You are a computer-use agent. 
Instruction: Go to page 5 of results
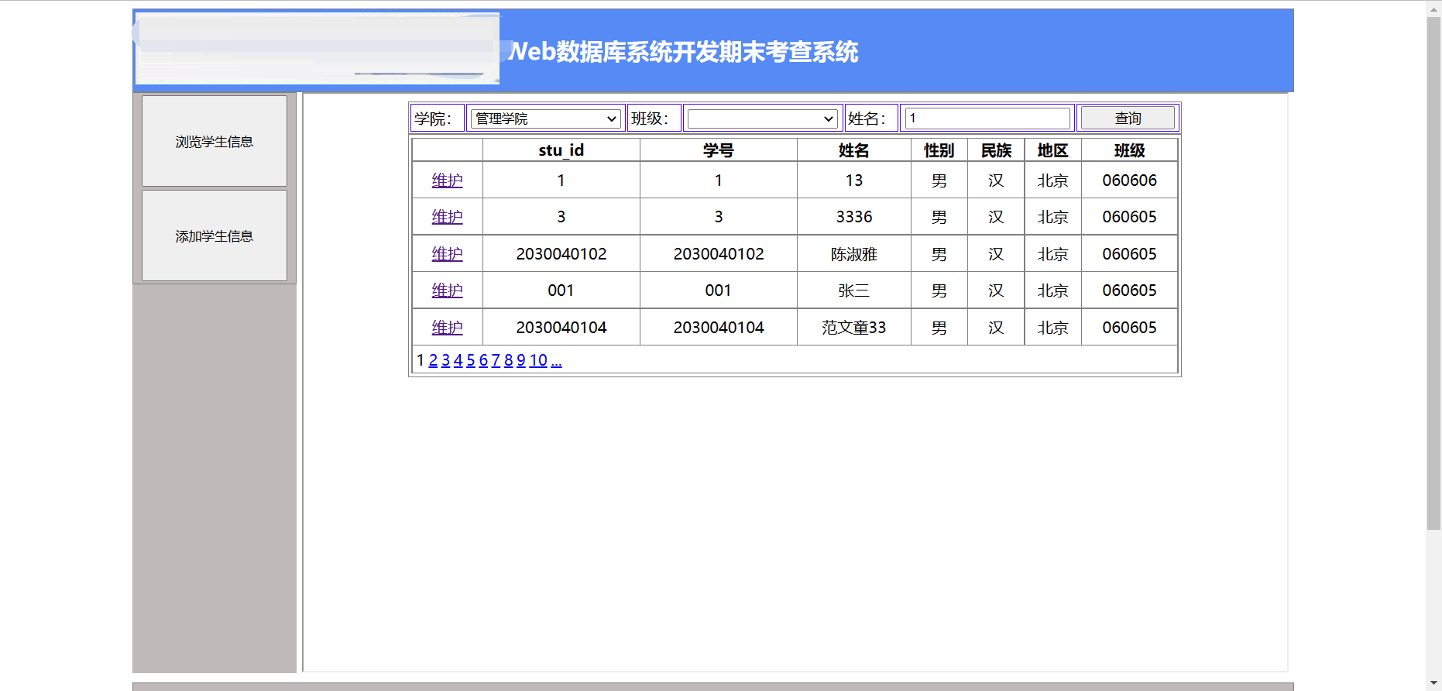tap(471, 360)
